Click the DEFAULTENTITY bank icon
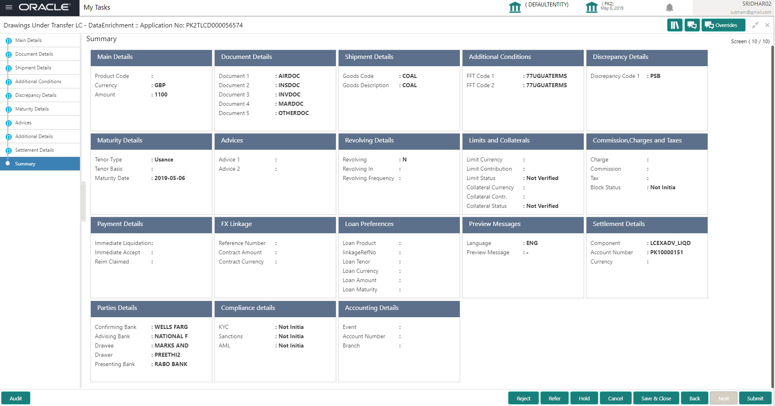Viewport: 775px width, 406px height. pos(515,7)
